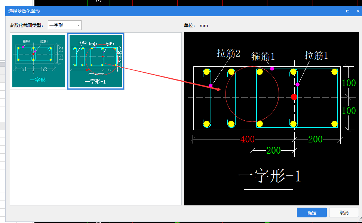Click the lower 100 height dimension

pyautogui.click(x=349, y=111)
